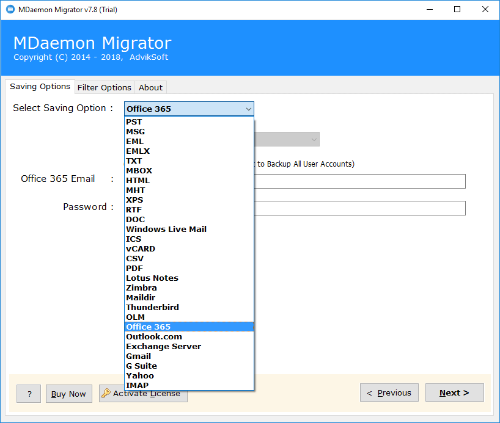Choose MSG from the saving options list
The image size is (500, 423).
coord(189,132)
